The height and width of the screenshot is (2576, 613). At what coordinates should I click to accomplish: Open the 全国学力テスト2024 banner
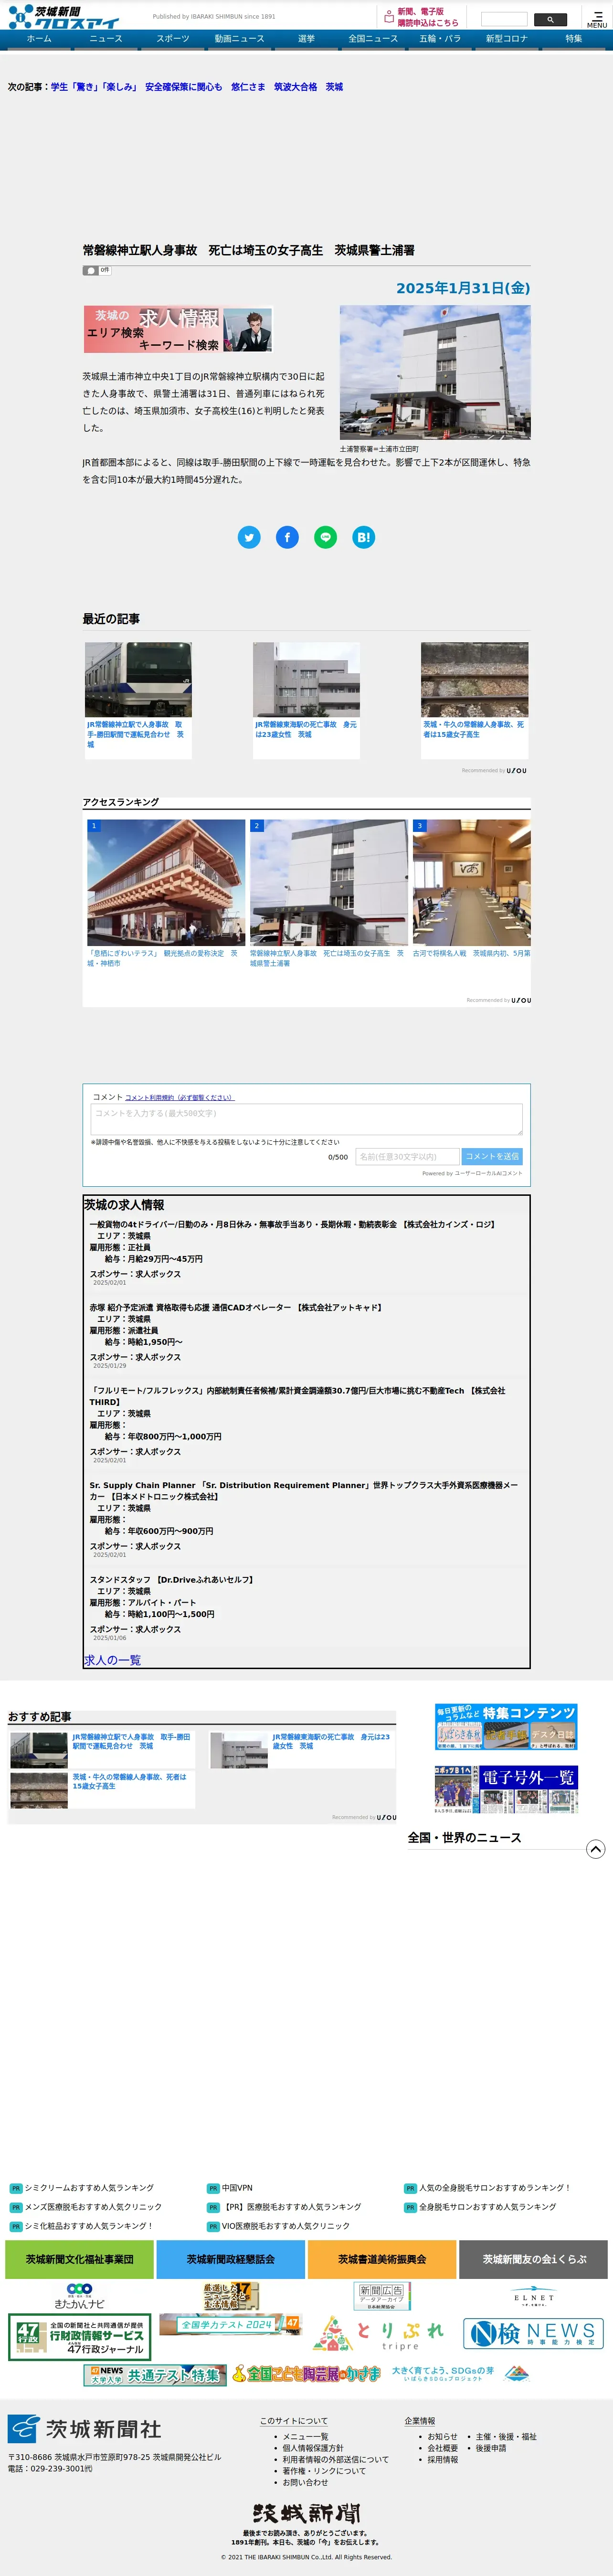click(x=230, y=2324)
